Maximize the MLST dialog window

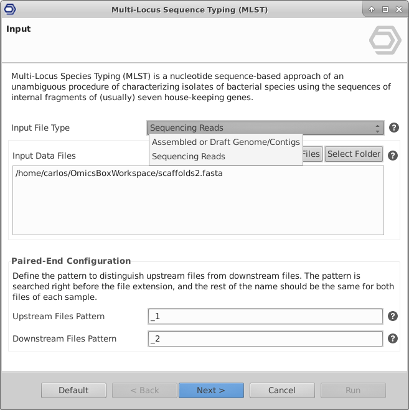pyautogui.click(x=385, y=9)
